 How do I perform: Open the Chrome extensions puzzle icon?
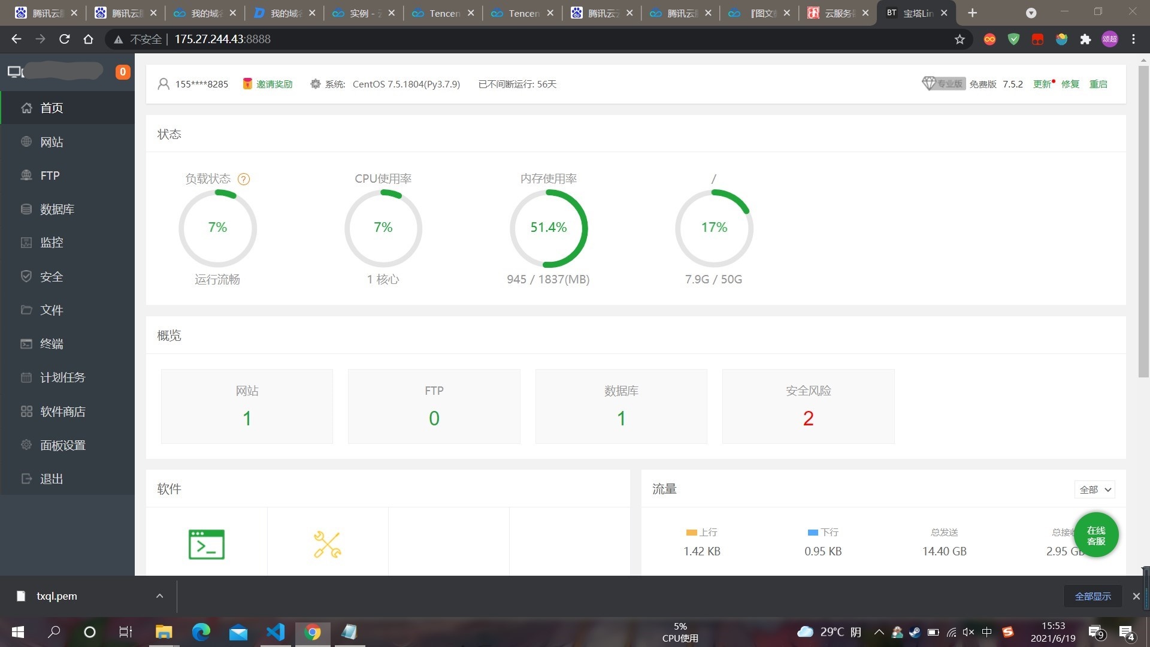click(x=1086, y=39)
